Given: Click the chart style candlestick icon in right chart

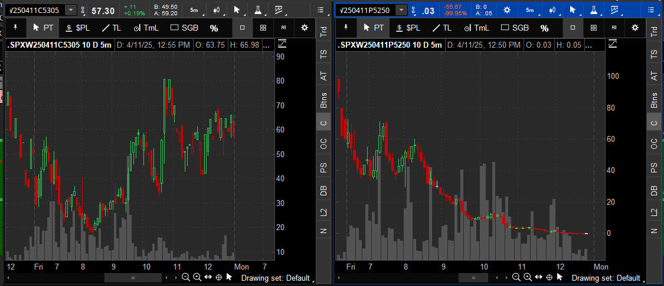Looking at the screenshot, I should click(553, 11).
